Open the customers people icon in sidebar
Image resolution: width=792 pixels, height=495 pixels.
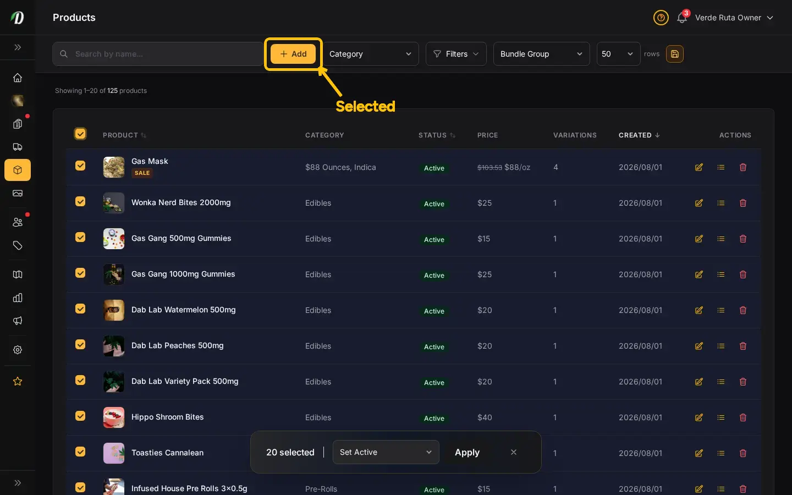(x=18, y=222)
